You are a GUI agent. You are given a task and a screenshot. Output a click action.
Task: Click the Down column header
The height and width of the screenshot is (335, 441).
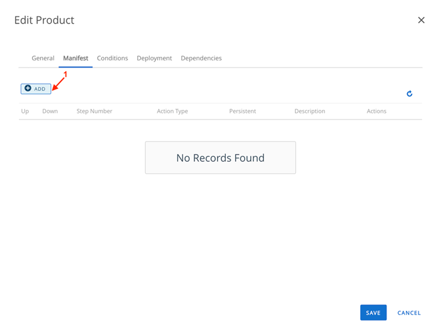[50, 111]
